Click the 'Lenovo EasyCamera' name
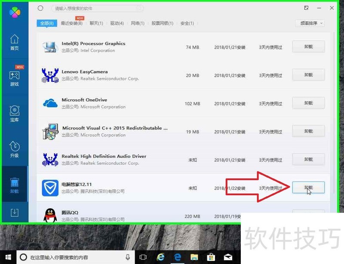This screenshot has height=264, width=344. (x=85, y=72)
